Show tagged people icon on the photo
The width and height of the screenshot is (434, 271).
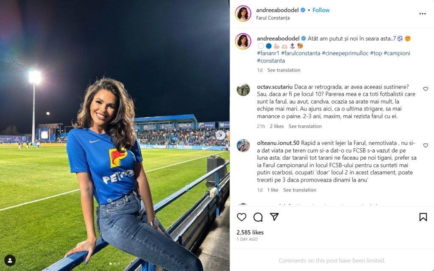click(10, 260)
